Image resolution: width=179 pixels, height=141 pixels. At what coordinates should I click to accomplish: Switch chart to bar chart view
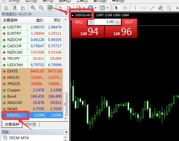6,8
